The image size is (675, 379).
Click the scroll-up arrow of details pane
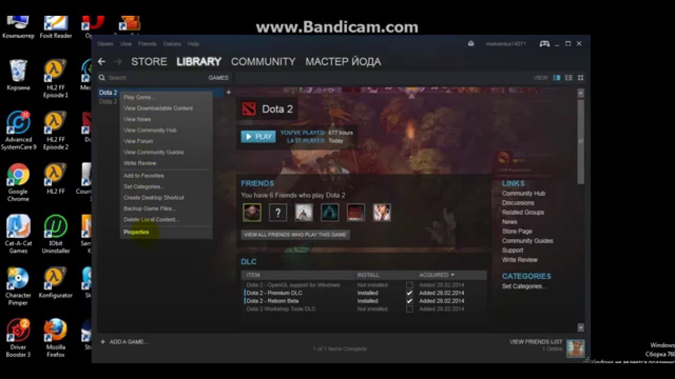coord(581,93)
